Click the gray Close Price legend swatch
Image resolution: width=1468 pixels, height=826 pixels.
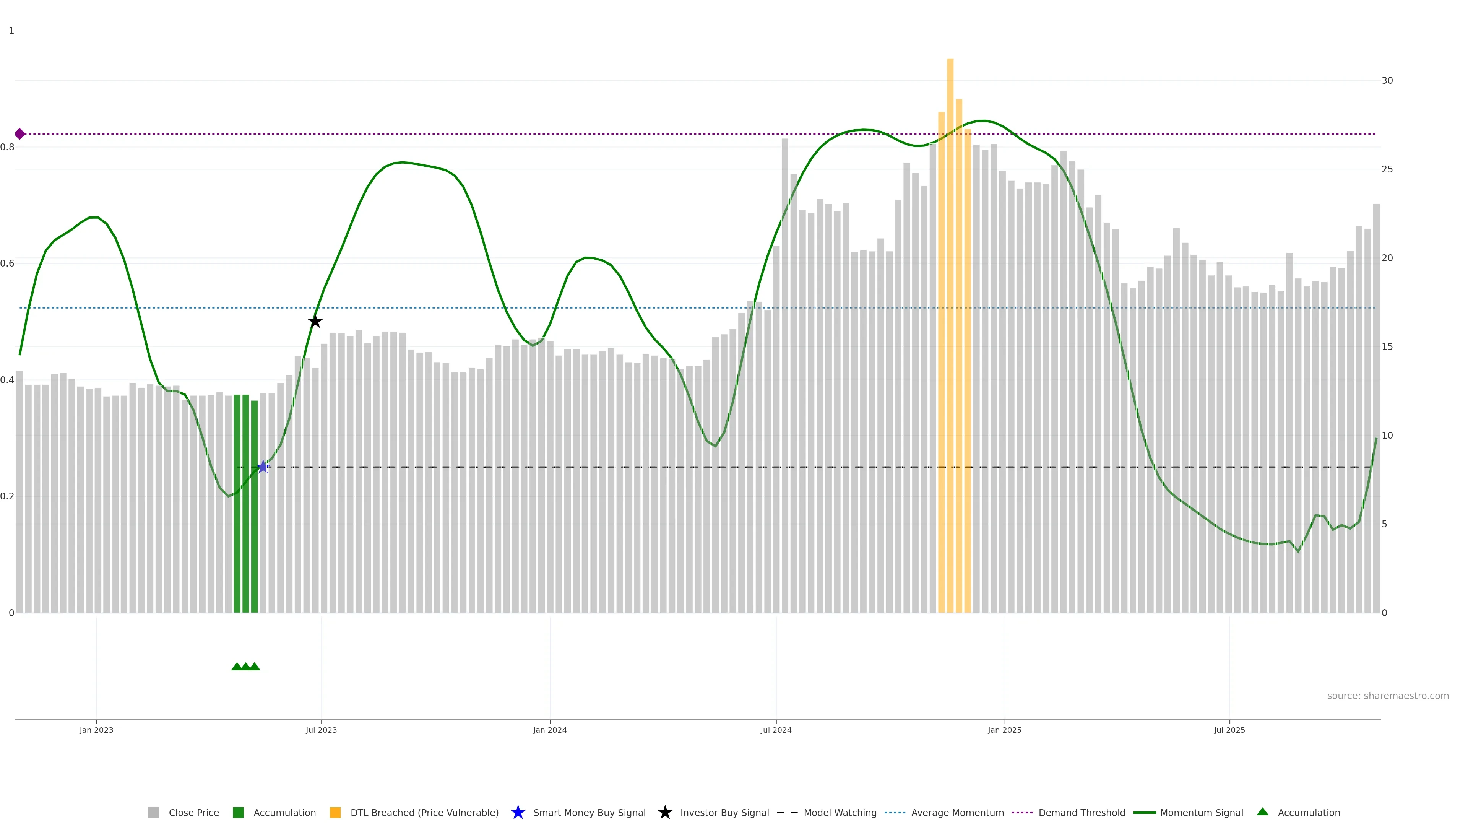153,812
